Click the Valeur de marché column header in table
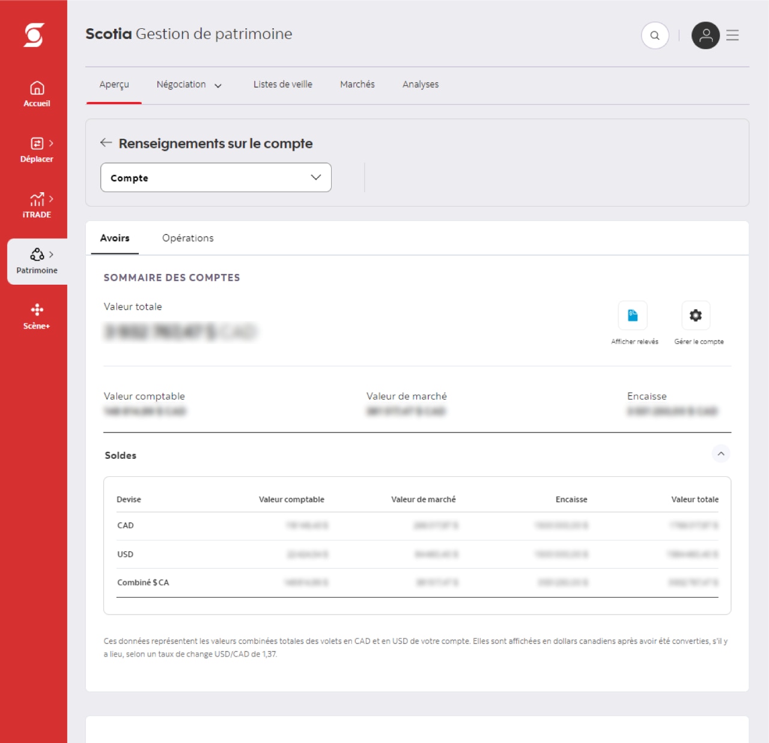769x743 pixels. pos(424,500)
